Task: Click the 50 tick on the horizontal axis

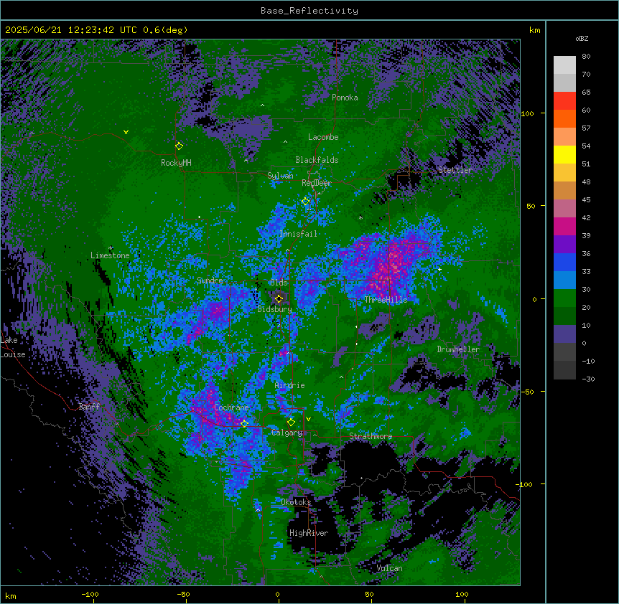Action: click(369, 594)
